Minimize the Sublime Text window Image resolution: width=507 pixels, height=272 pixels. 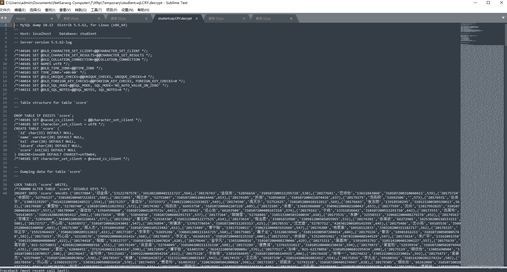475,3
